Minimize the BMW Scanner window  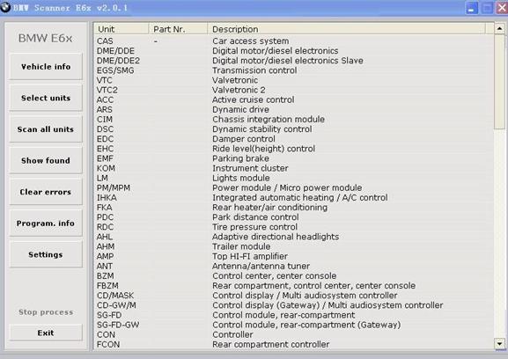pyautogui.click(x=471, y=8)
